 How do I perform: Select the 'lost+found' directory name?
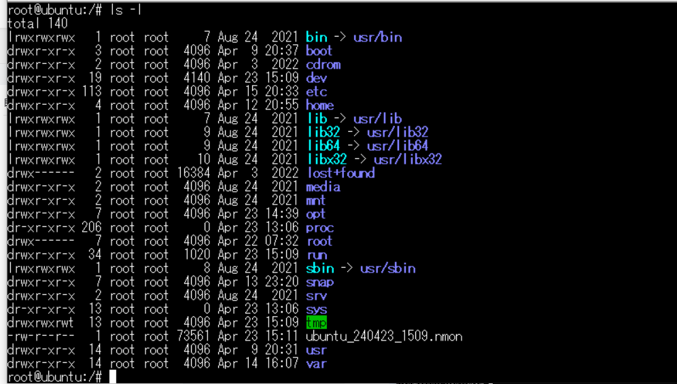[x=341, y=173]
